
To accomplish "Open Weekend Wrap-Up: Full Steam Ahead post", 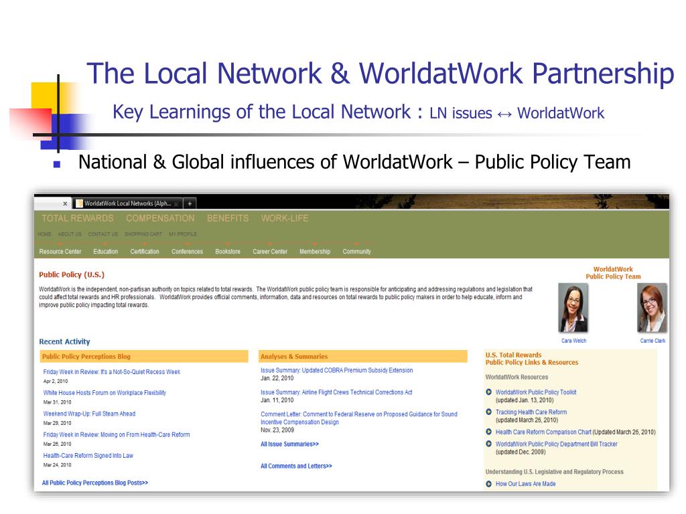I will pyautogui.click(x=89, y=414).
